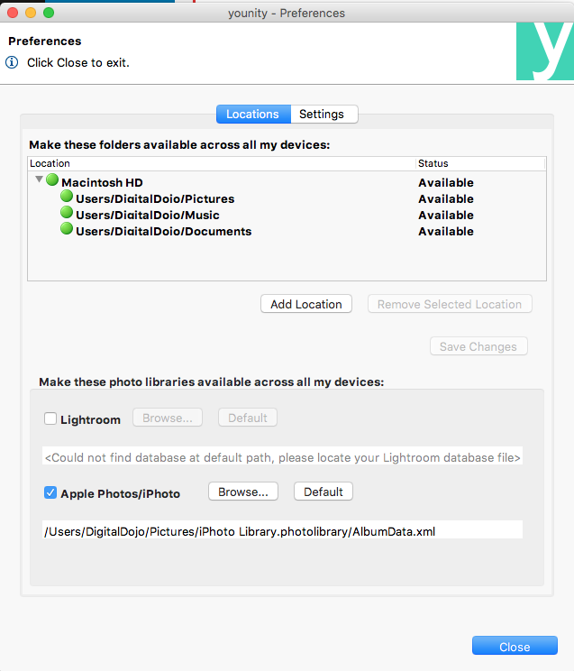This screenshot has height=671, width=574.
Task: Reset Apple Photos path with Default
Action: (x=323, y=492)
